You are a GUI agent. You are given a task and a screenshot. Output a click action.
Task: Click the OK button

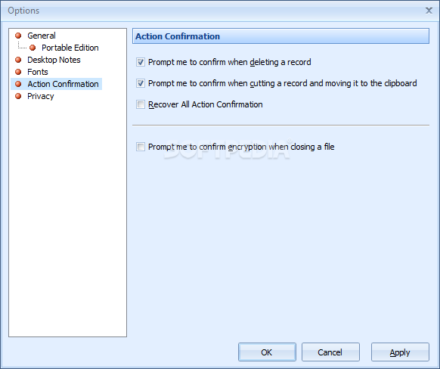coord(267,352)
